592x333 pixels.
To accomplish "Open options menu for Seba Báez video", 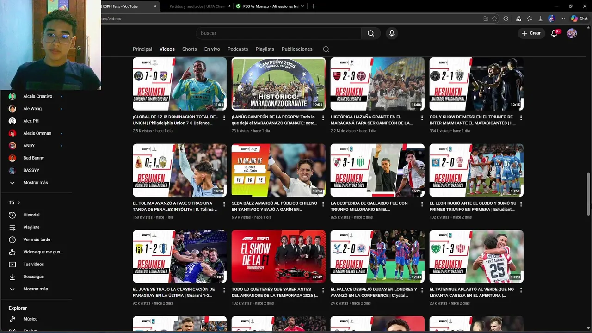I will 323,204.
